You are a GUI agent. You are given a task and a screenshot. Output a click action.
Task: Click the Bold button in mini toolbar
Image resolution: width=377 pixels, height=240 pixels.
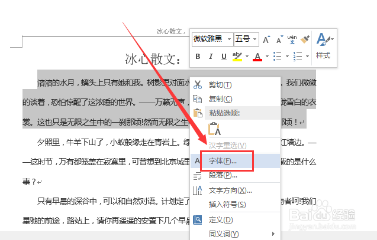[x=198, y=57]
